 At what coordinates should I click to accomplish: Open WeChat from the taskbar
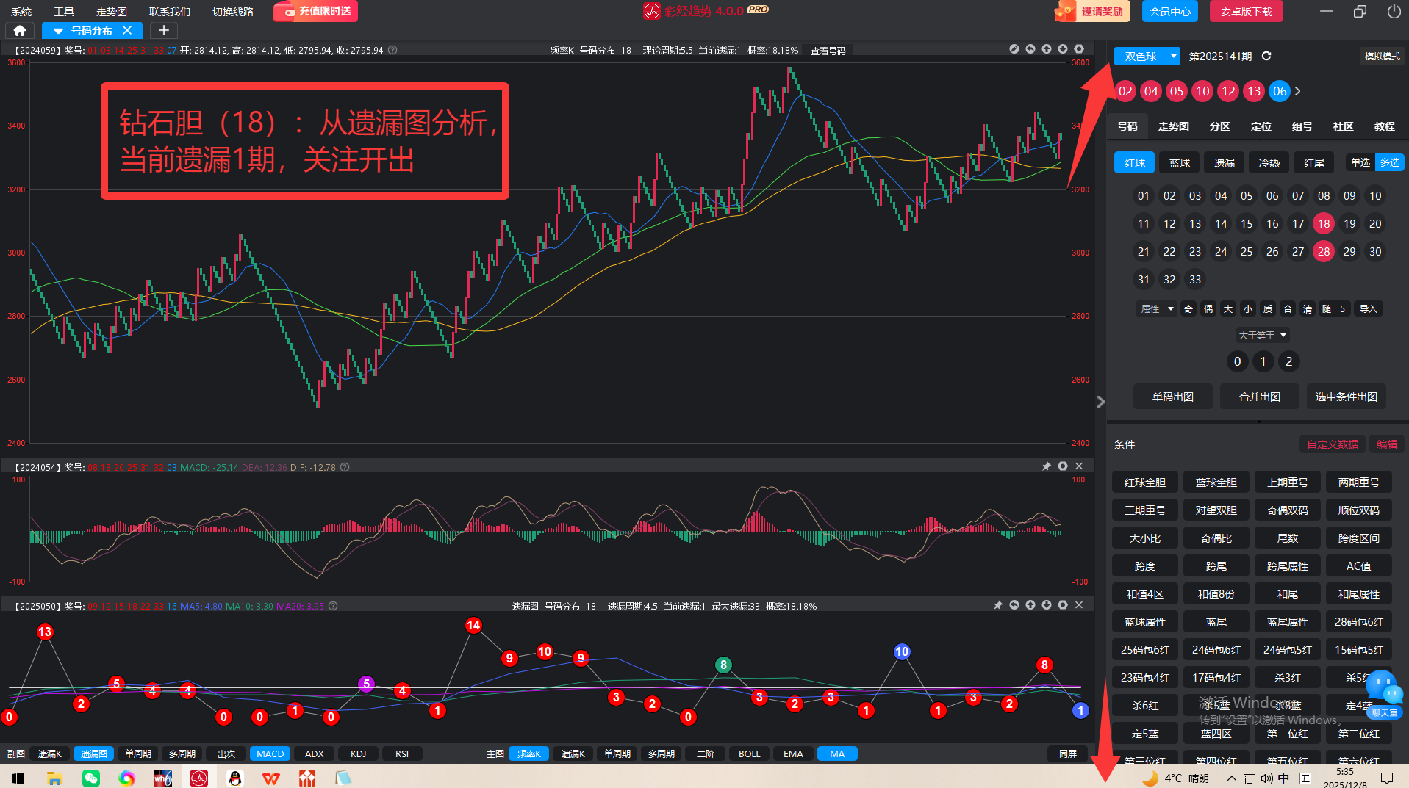(91, 778)
